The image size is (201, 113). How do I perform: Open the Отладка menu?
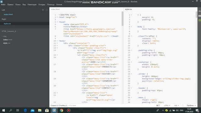[x=42, y=4]
